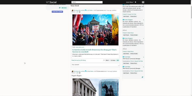Upvote the salon.com post
Viewport: 192px width, 96px height.
[x=104, y=60]
